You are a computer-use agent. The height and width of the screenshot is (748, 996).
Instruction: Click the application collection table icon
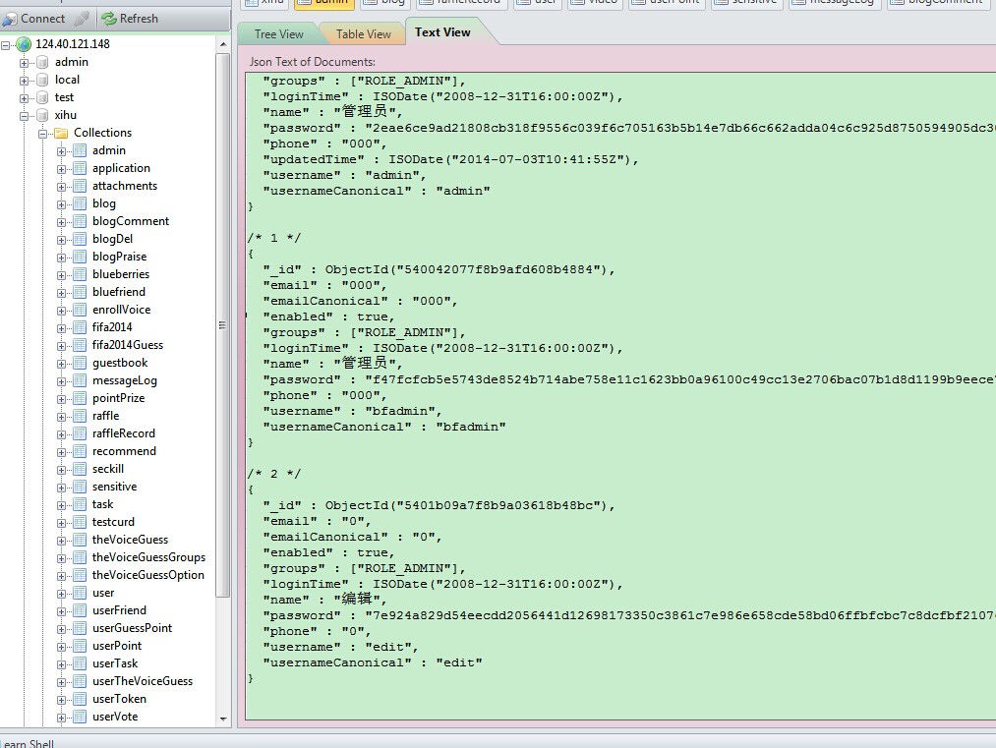pos(80,168)
